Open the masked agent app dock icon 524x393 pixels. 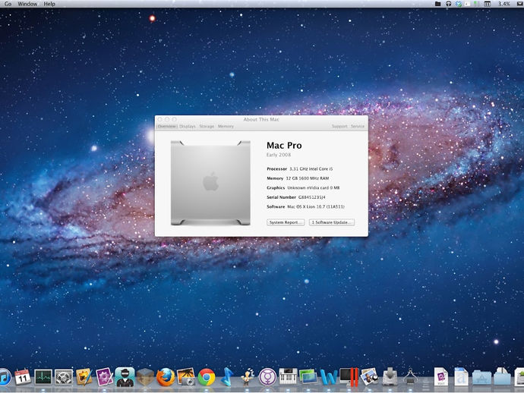click(x=125, y=377)
